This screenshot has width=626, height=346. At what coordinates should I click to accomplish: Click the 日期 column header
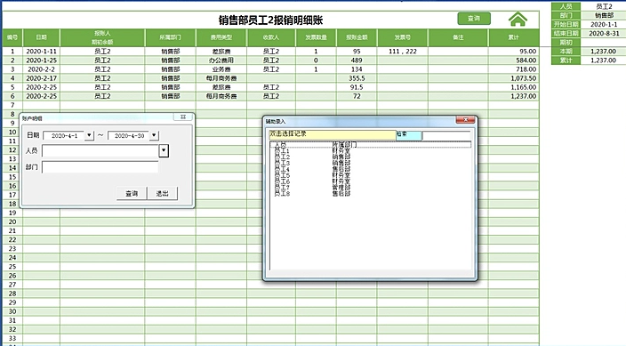click(x=42, y=37)
